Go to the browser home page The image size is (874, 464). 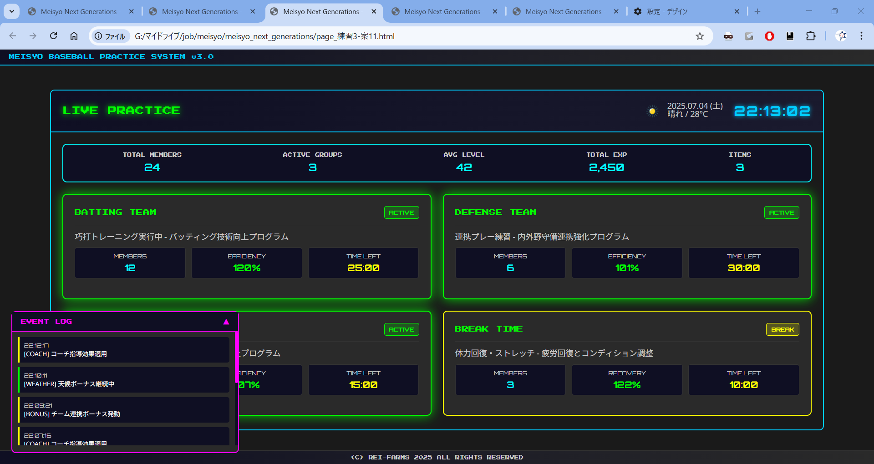click(74, 36)
